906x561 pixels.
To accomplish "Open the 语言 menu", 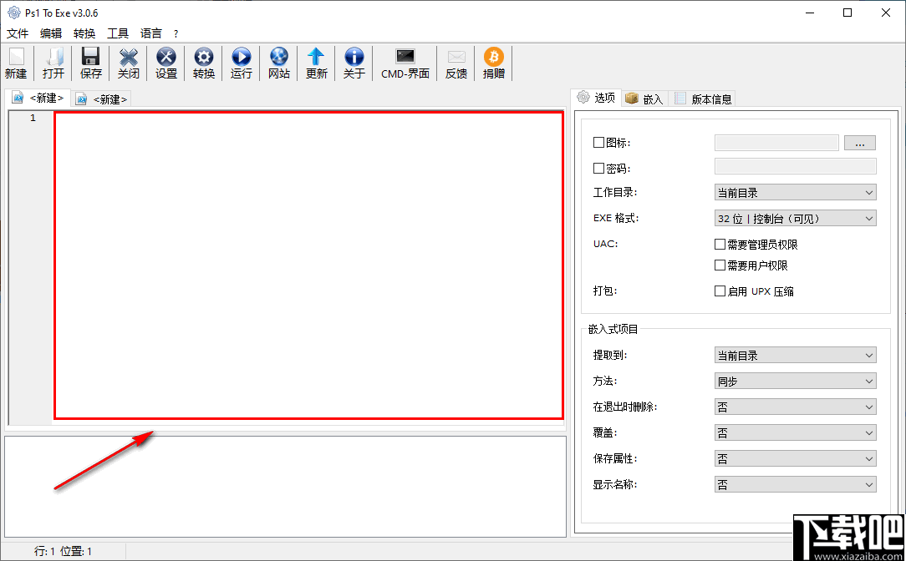I will pyautogui.click(x=150, y=33).
